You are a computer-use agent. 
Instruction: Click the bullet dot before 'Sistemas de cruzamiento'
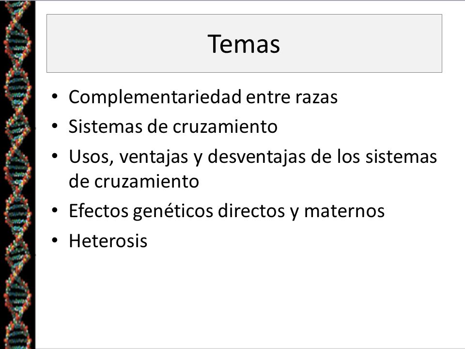click(x=55, y=126)
